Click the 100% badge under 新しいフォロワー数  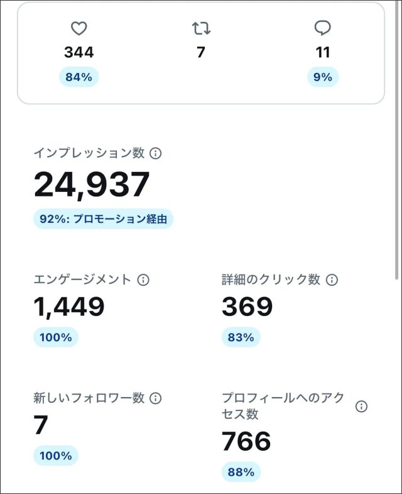(56, 455)
